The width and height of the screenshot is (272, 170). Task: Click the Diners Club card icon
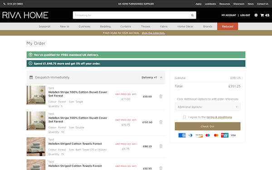click(190, 135)
